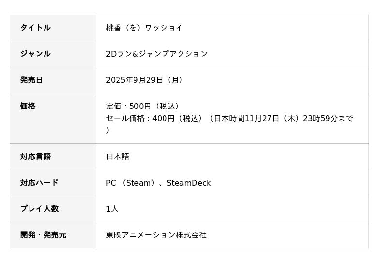The width and height of the screenshot is (387, 263).
Task: Click the 1人 player count value
Action: pos(112,209)
